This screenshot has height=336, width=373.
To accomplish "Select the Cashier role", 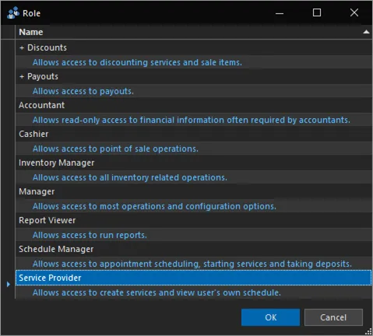I will click(x=193, y=134).
